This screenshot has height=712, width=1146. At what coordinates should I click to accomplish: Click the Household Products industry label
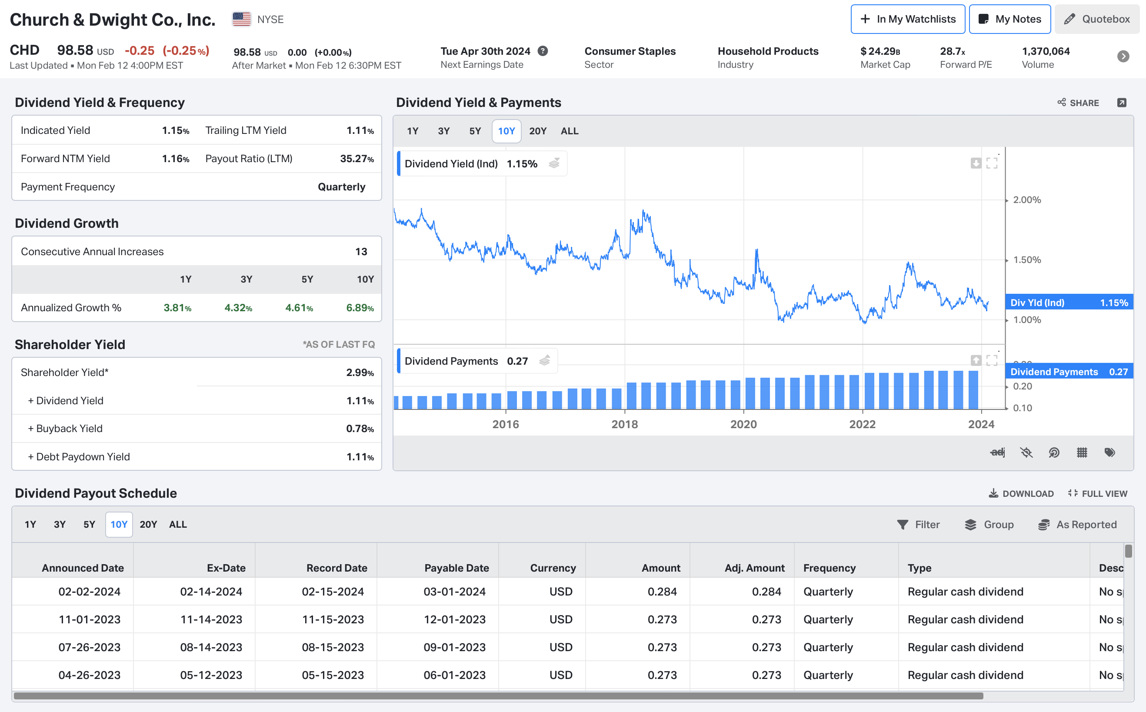[x=768, y=51]
